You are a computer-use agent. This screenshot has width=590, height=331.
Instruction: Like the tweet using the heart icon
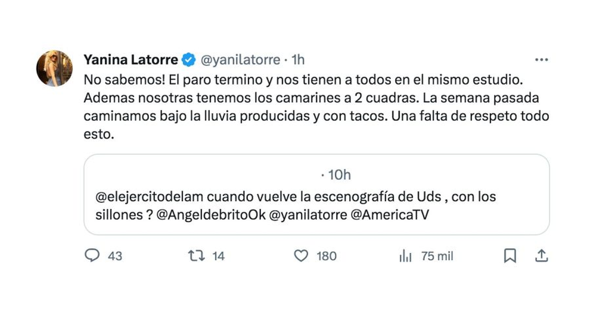click(301, 256)
